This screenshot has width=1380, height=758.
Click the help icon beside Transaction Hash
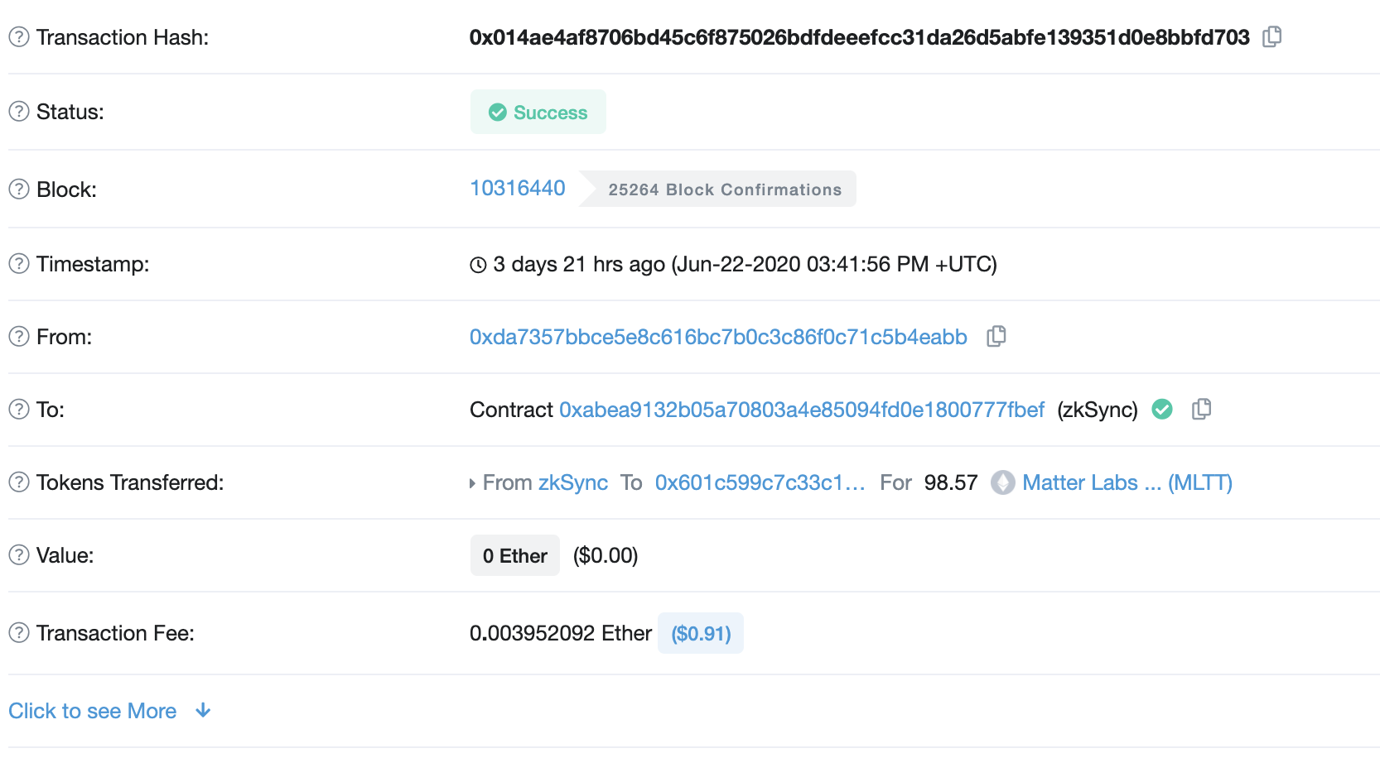[x=19, y=37]
